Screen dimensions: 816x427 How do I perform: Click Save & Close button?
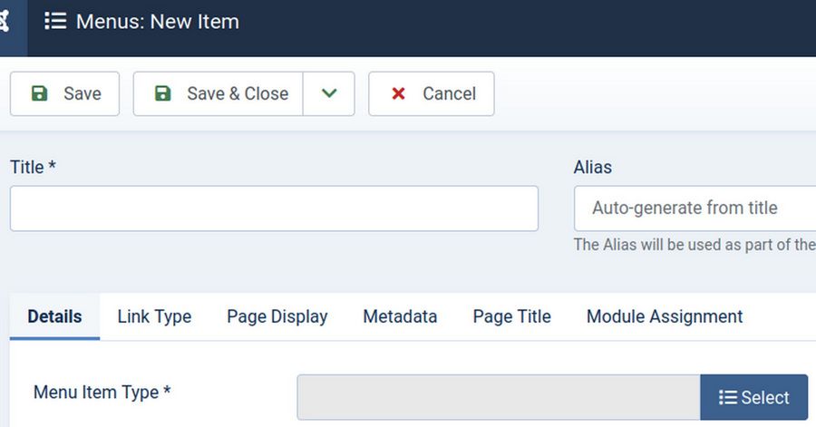click(218, 93)
